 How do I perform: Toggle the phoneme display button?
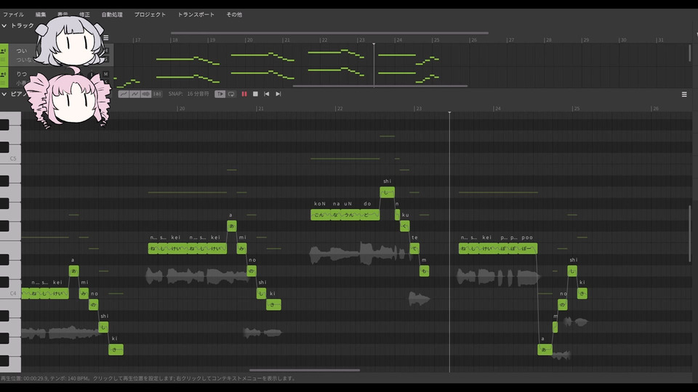tap(157, 94)
